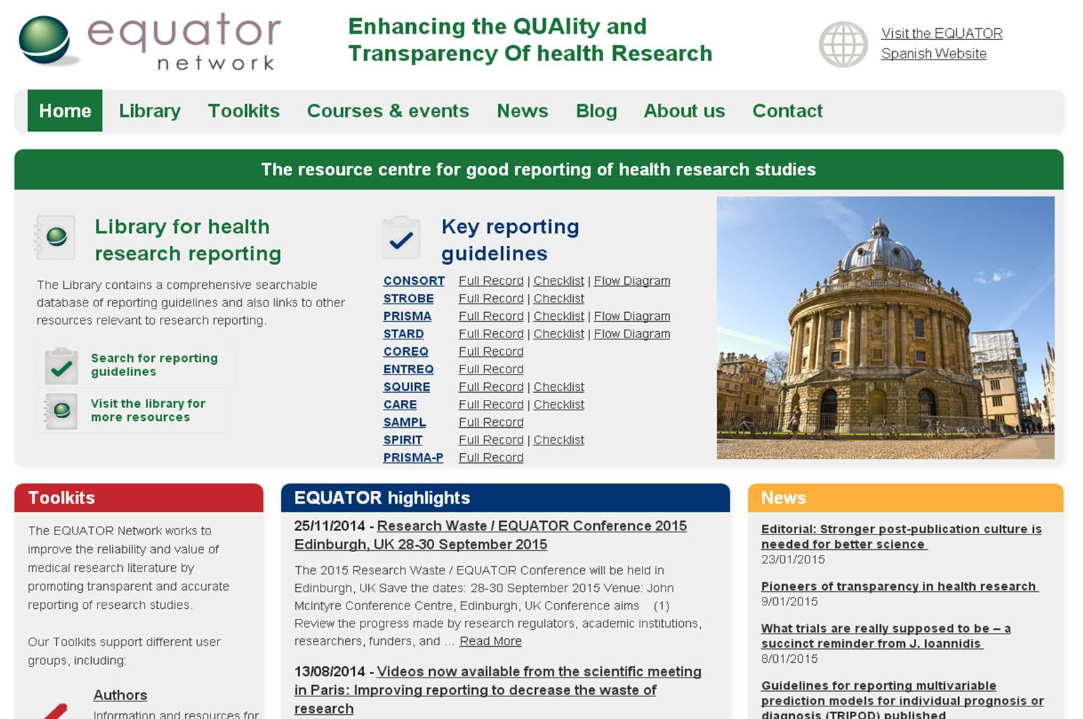Click the notebook icon next to Visit the library
Image resolution: width=1083 pixels, height=719 pixels.
(61, 410)
